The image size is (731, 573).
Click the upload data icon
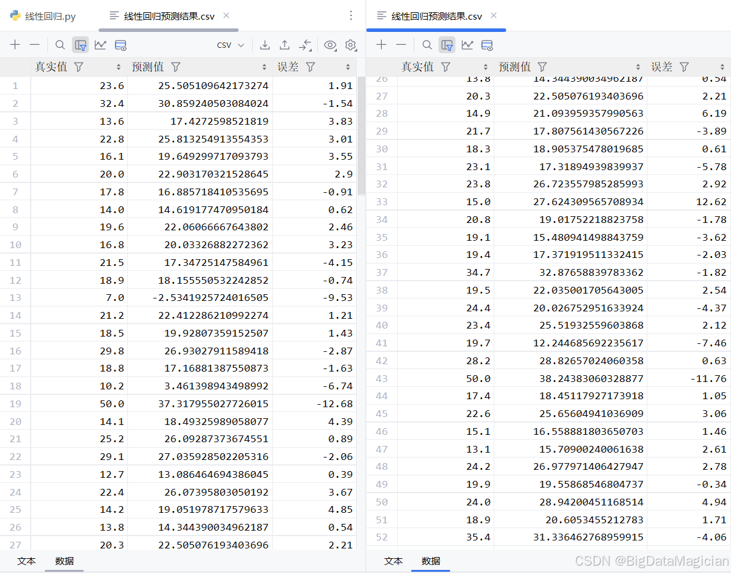[x=285, y=45]
